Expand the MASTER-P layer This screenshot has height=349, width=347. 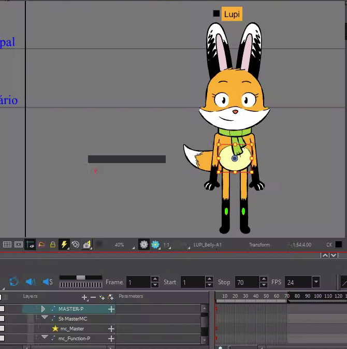pos(44,309)
